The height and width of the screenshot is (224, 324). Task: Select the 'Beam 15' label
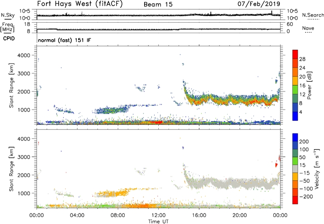tap(158, 4)
